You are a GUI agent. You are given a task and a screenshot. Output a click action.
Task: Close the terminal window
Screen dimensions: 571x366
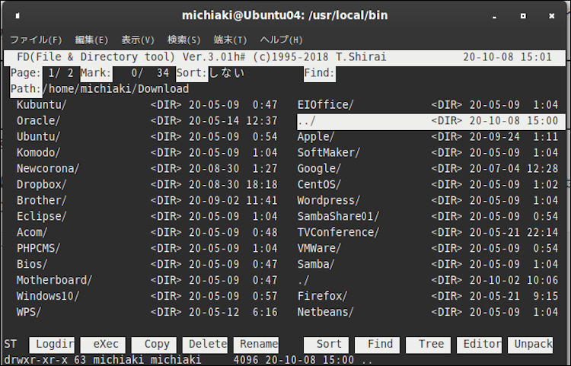click(552, 16)
